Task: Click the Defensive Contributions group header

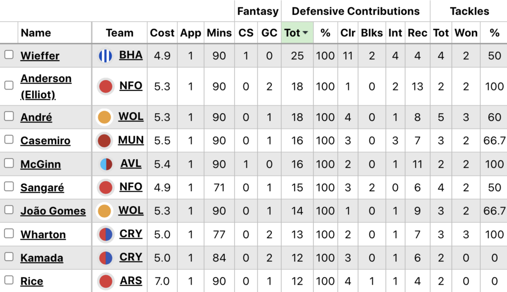Action: [355, 11]
